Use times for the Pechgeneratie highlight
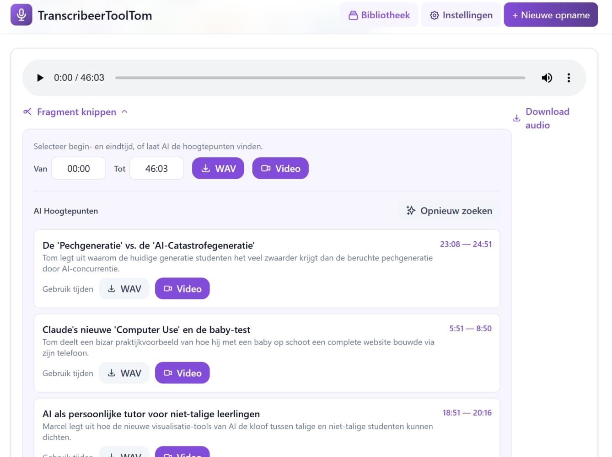 tap(68, 289)
